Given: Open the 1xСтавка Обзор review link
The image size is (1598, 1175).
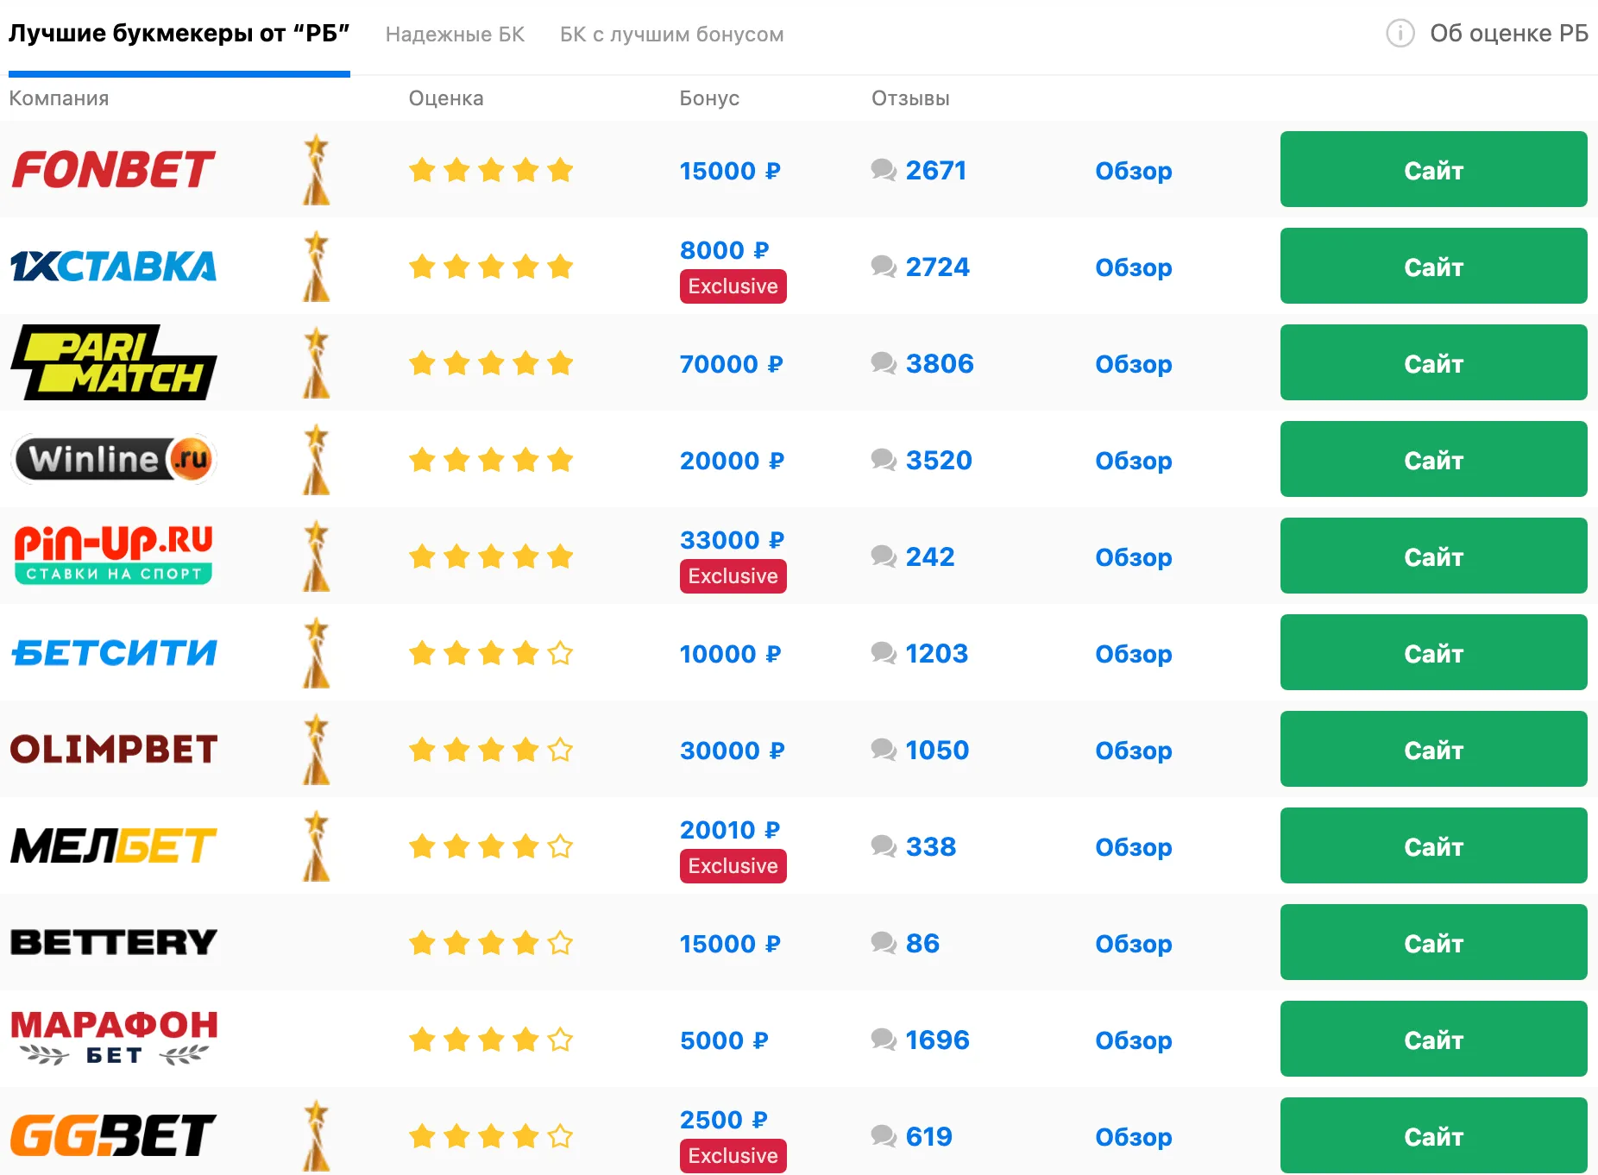Looking at the screenshot, I should (1134, 267).
